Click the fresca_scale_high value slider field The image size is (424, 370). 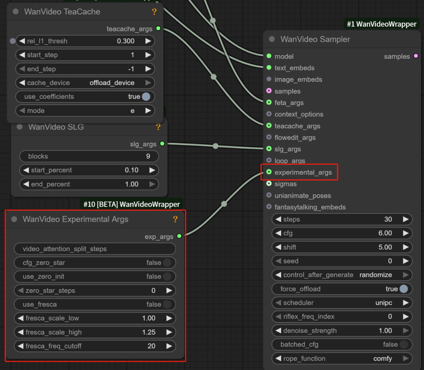click(94, 332)
